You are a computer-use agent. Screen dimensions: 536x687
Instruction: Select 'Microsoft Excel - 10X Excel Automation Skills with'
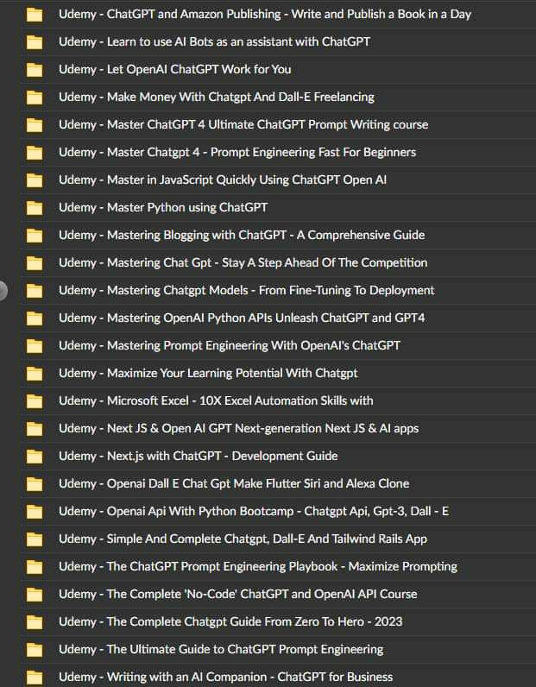pyautogui.click(x=216, y=400)
